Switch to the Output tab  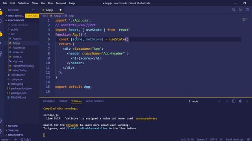point(63,101)
